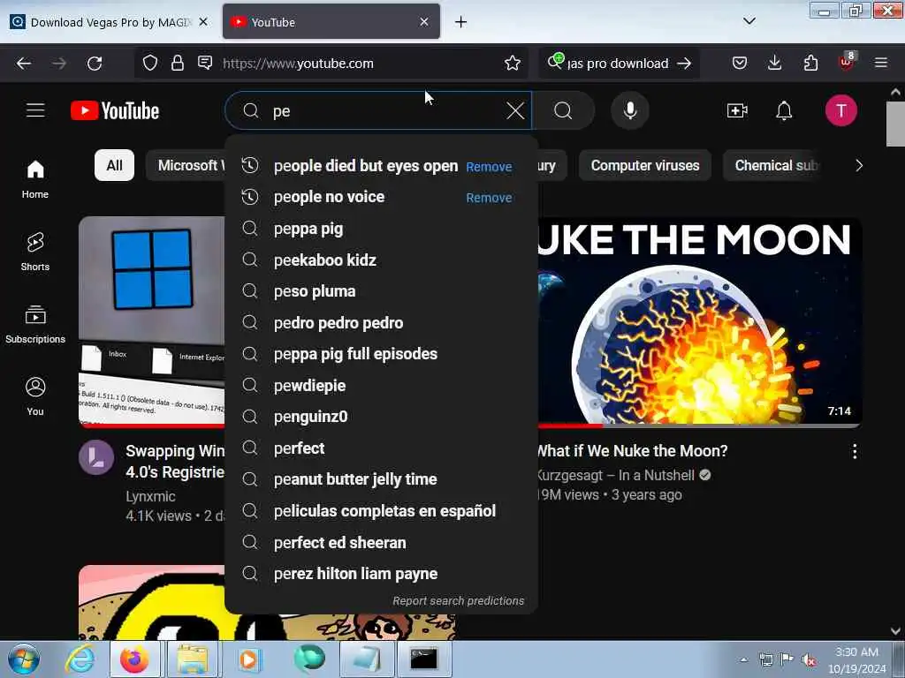Click the browser address bar URL
Image resolution: width=905 pixels, height=678 pixels.
(298, 64)
